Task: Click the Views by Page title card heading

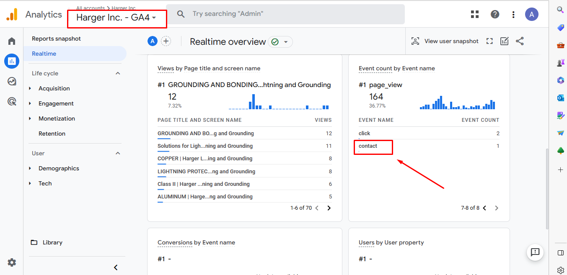Action: [x=209, y=68]
